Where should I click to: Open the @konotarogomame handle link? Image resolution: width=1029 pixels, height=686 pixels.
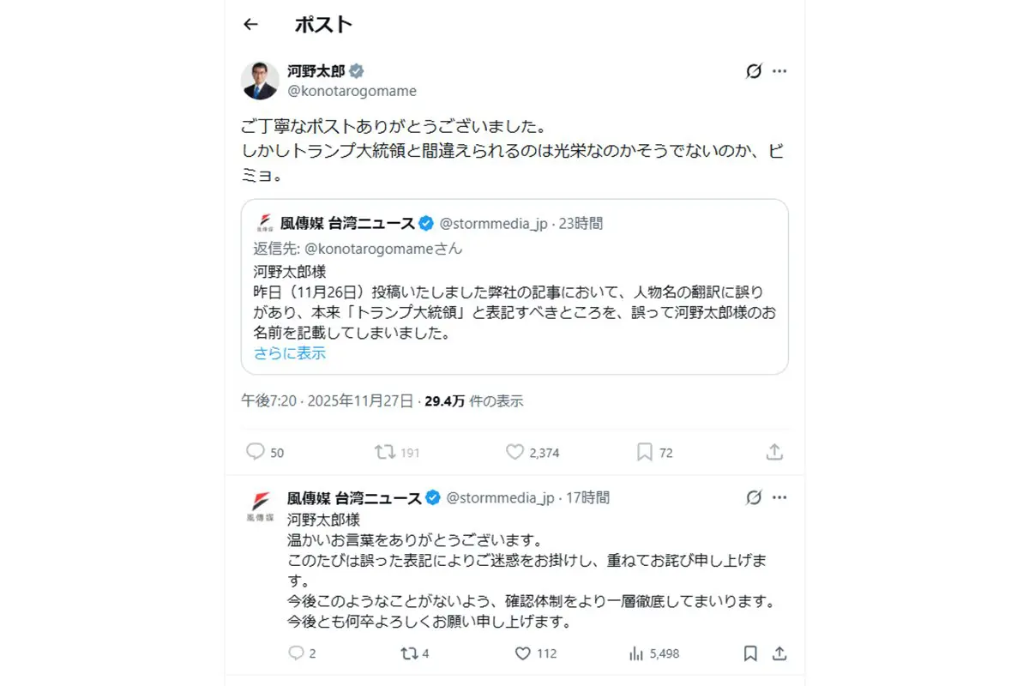point(352,91)
